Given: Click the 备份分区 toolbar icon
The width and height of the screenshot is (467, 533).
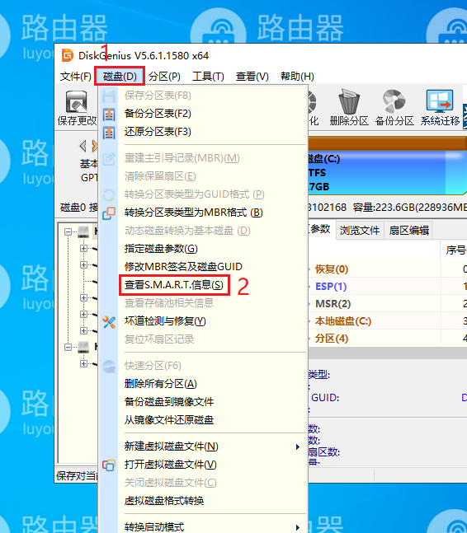Looking at the screenshot, I should click(x=394, y=101).
